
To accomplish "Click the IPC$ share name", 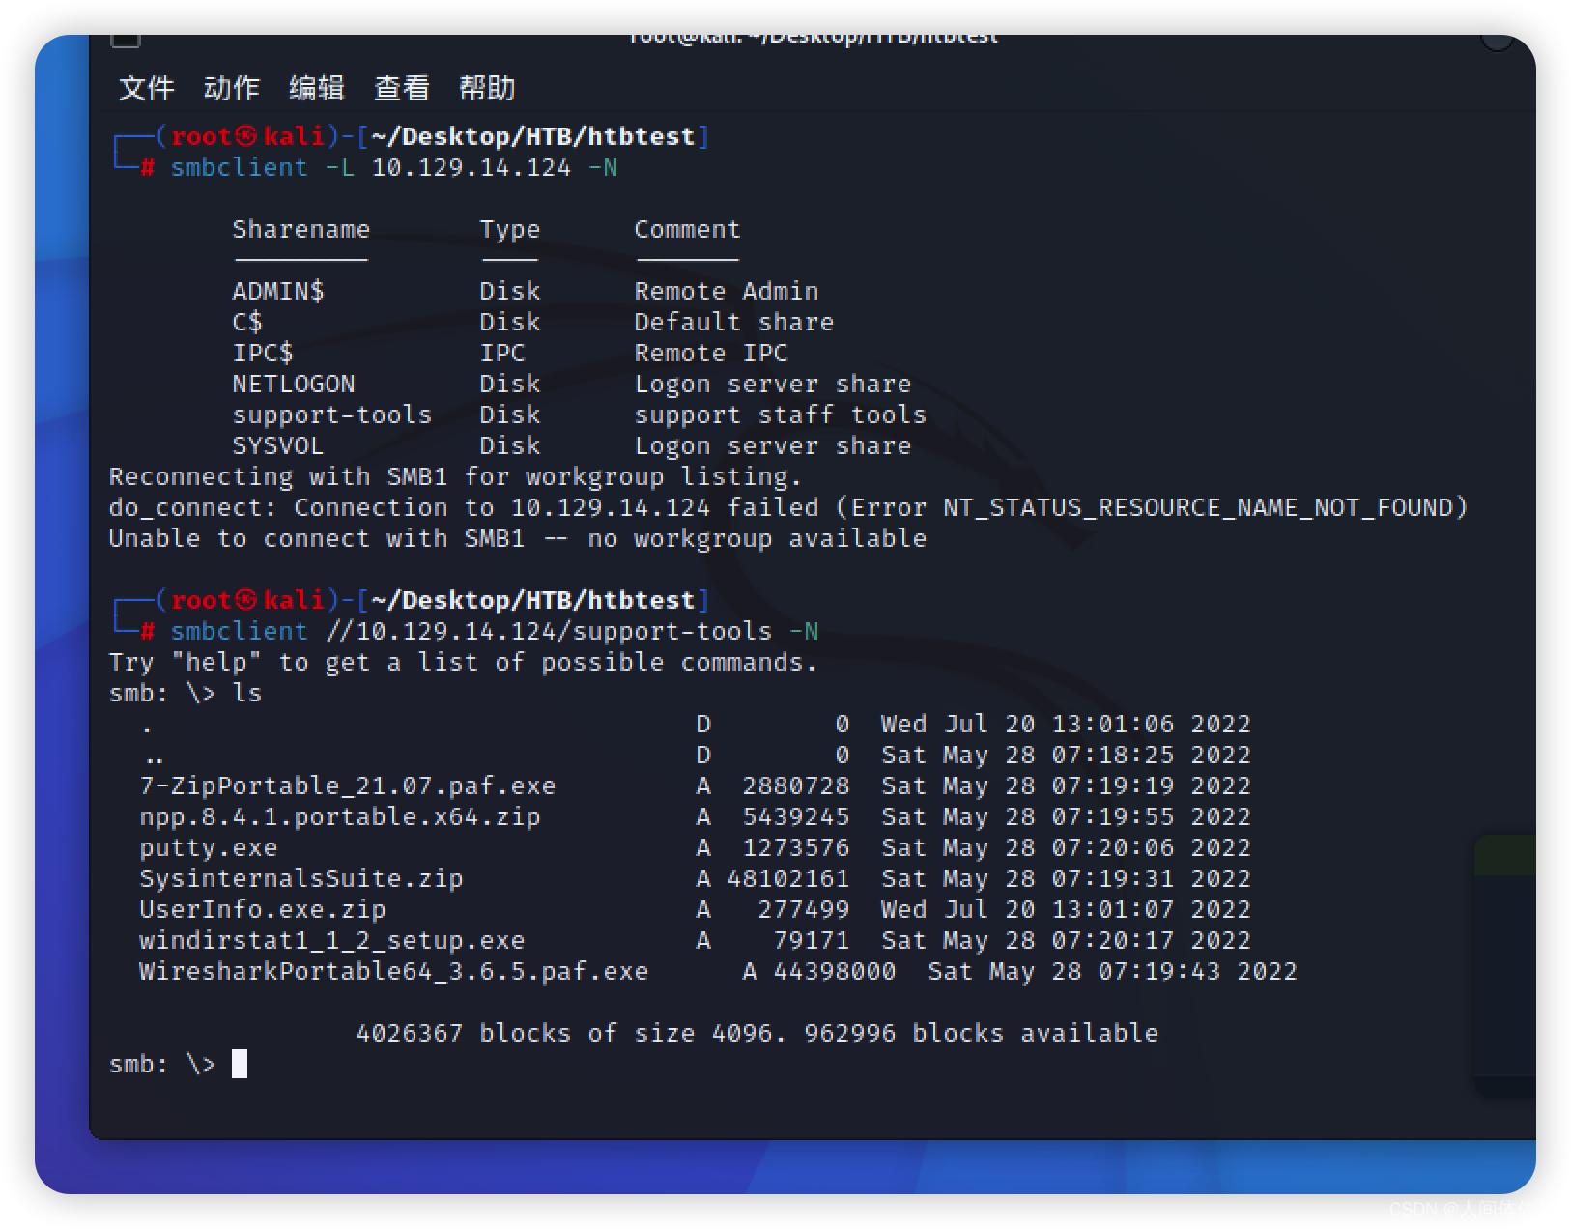I will pyautogui.click(x=263, y=353).
